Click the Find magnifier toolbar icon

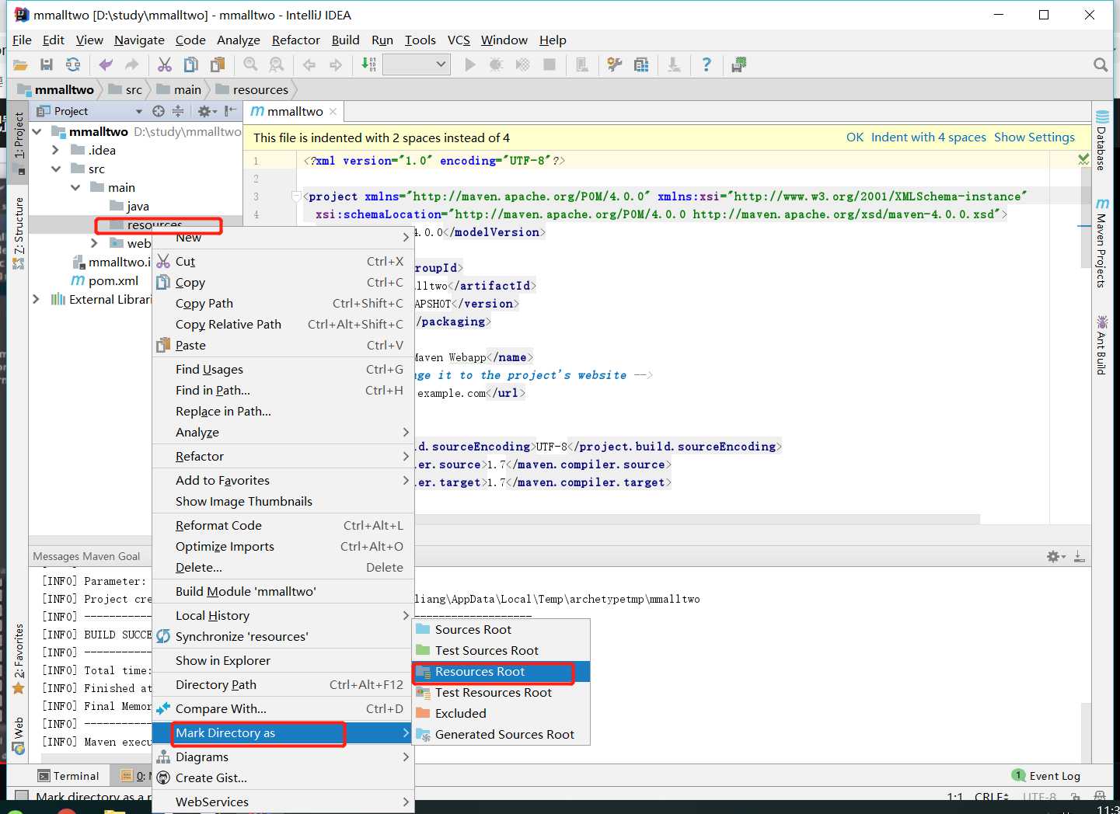pyautogui.click(x=250, y=65)
